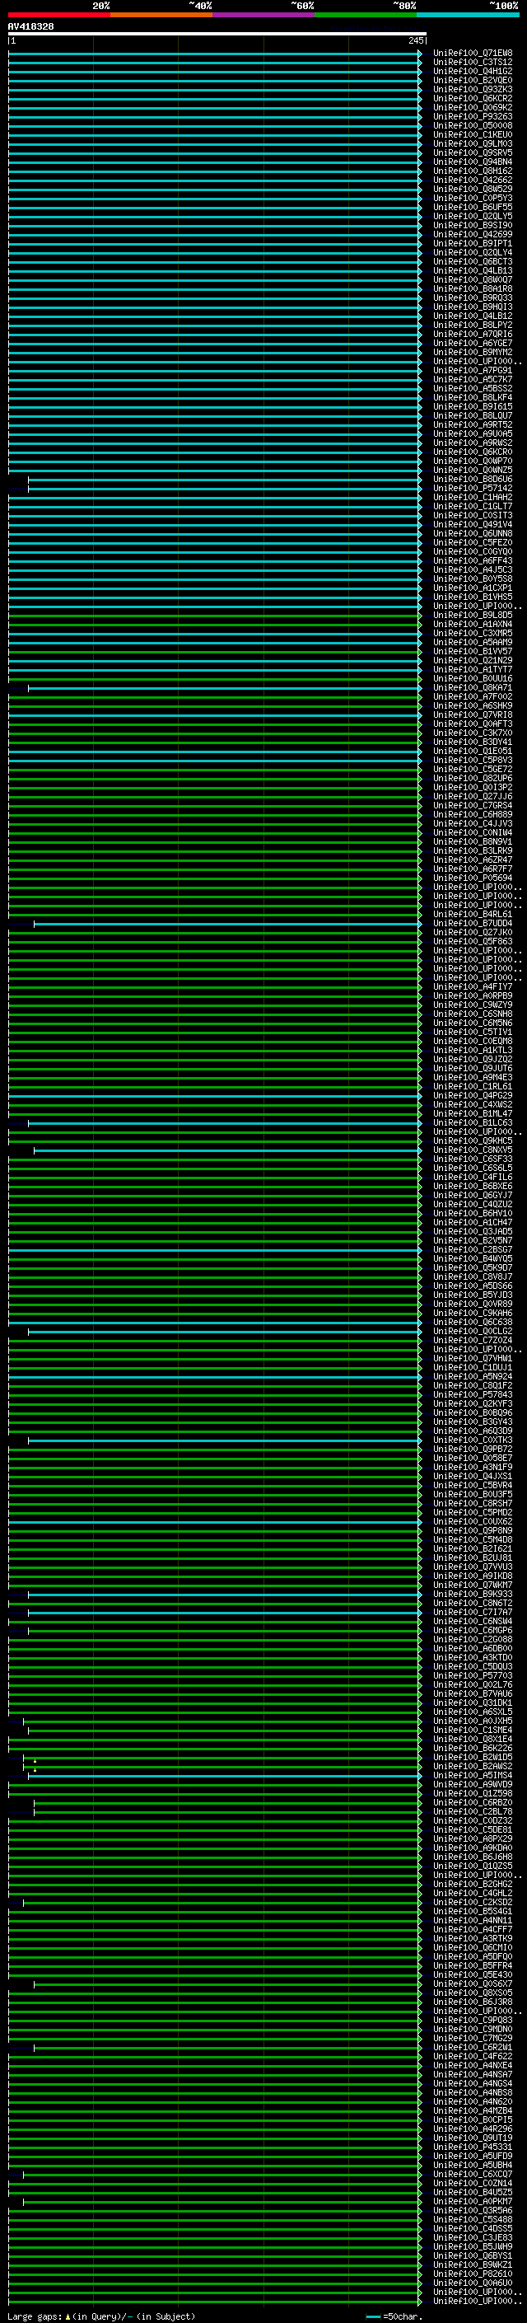Viewport: 527px width, 2323px height.
Task: Click the AV418328 query sequence label
Action: pos(30,27)
